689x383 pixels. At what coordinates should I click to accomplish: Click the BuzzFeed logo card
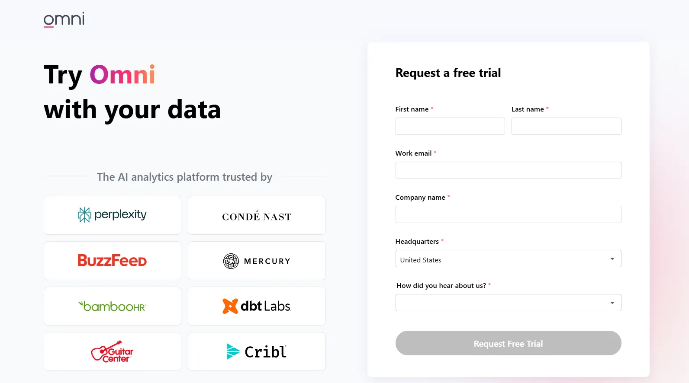pos(113,261)
